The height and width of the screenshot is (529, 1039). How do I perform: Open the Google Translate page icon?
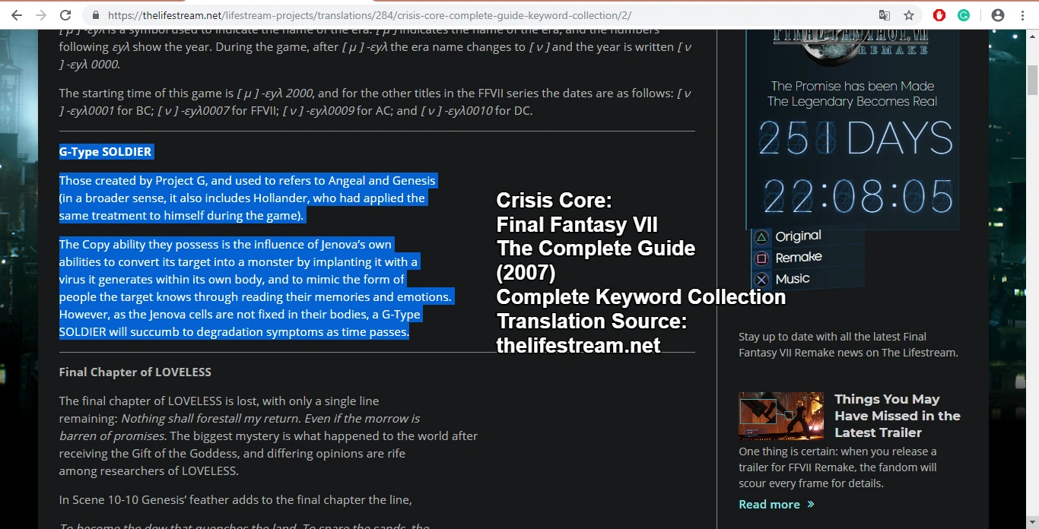pyautogui.click(x=884, y=15)
